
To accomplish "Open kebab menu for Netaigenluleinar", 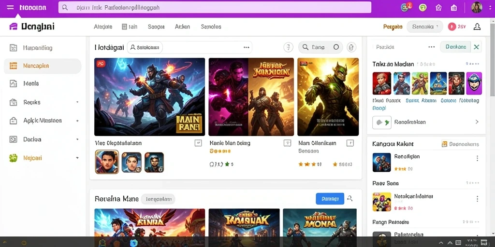I will pyautogui.click(x=477, y=199).
